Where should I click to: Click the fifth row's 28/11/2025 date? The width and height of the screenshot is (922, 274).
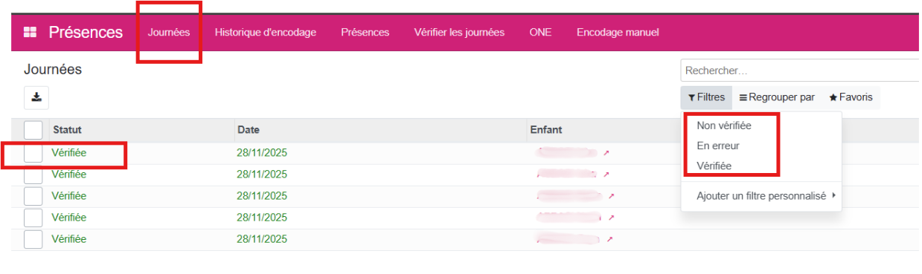[x=262, y=239]
